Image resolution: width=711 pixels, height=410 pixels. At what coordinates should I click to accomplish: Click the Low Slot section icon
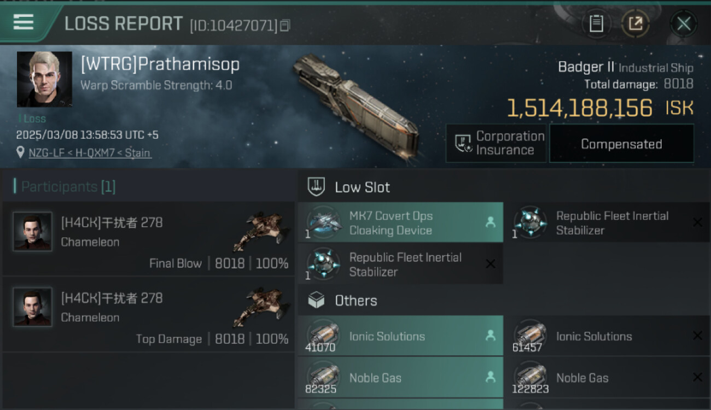click(316, 187)
